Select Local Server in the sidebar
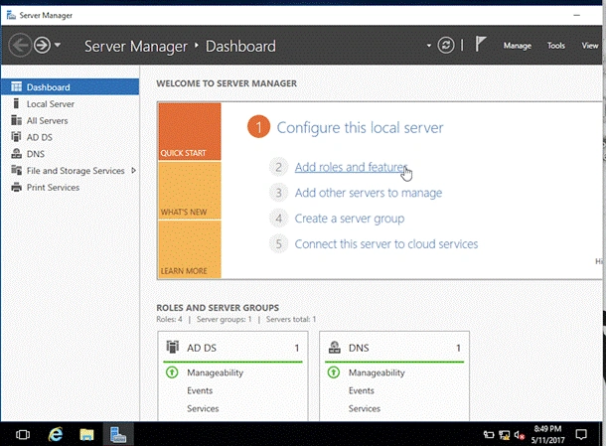Screen dimensions: 606x446 pos(70,104)
